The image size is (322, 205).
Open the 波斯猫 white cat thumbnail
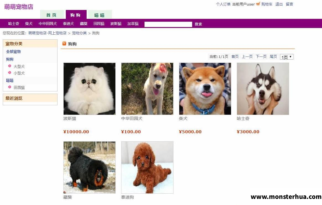click(x=89, y=89)
